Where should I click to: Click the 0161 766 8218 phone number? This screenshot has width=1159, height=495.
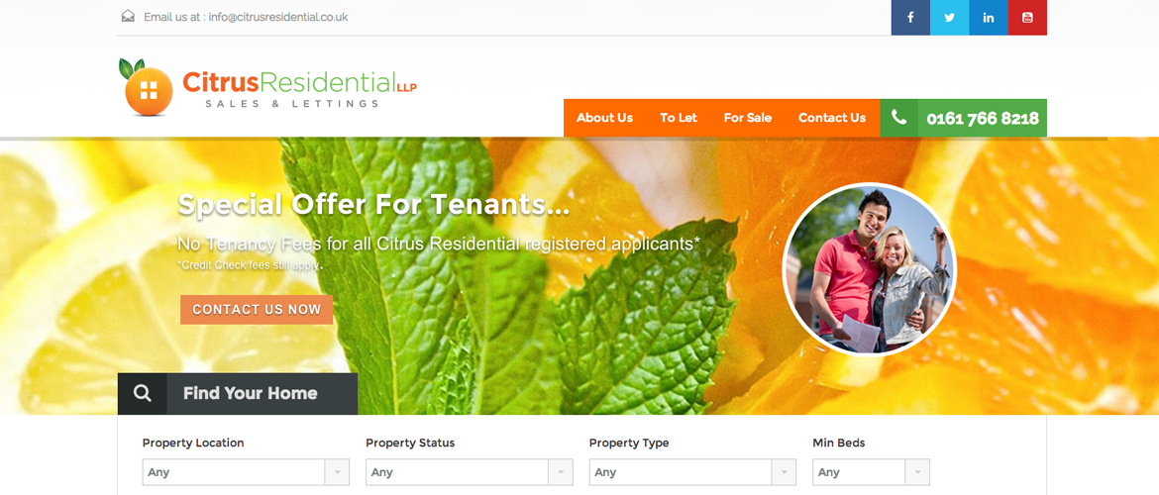pyautogui.click(x=983, y=118)
